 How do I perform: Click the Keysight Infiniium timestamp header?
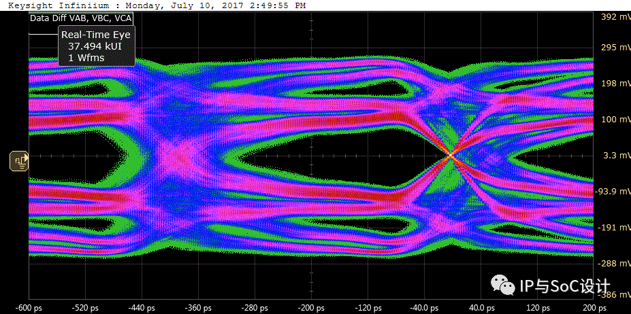point(157,5)
